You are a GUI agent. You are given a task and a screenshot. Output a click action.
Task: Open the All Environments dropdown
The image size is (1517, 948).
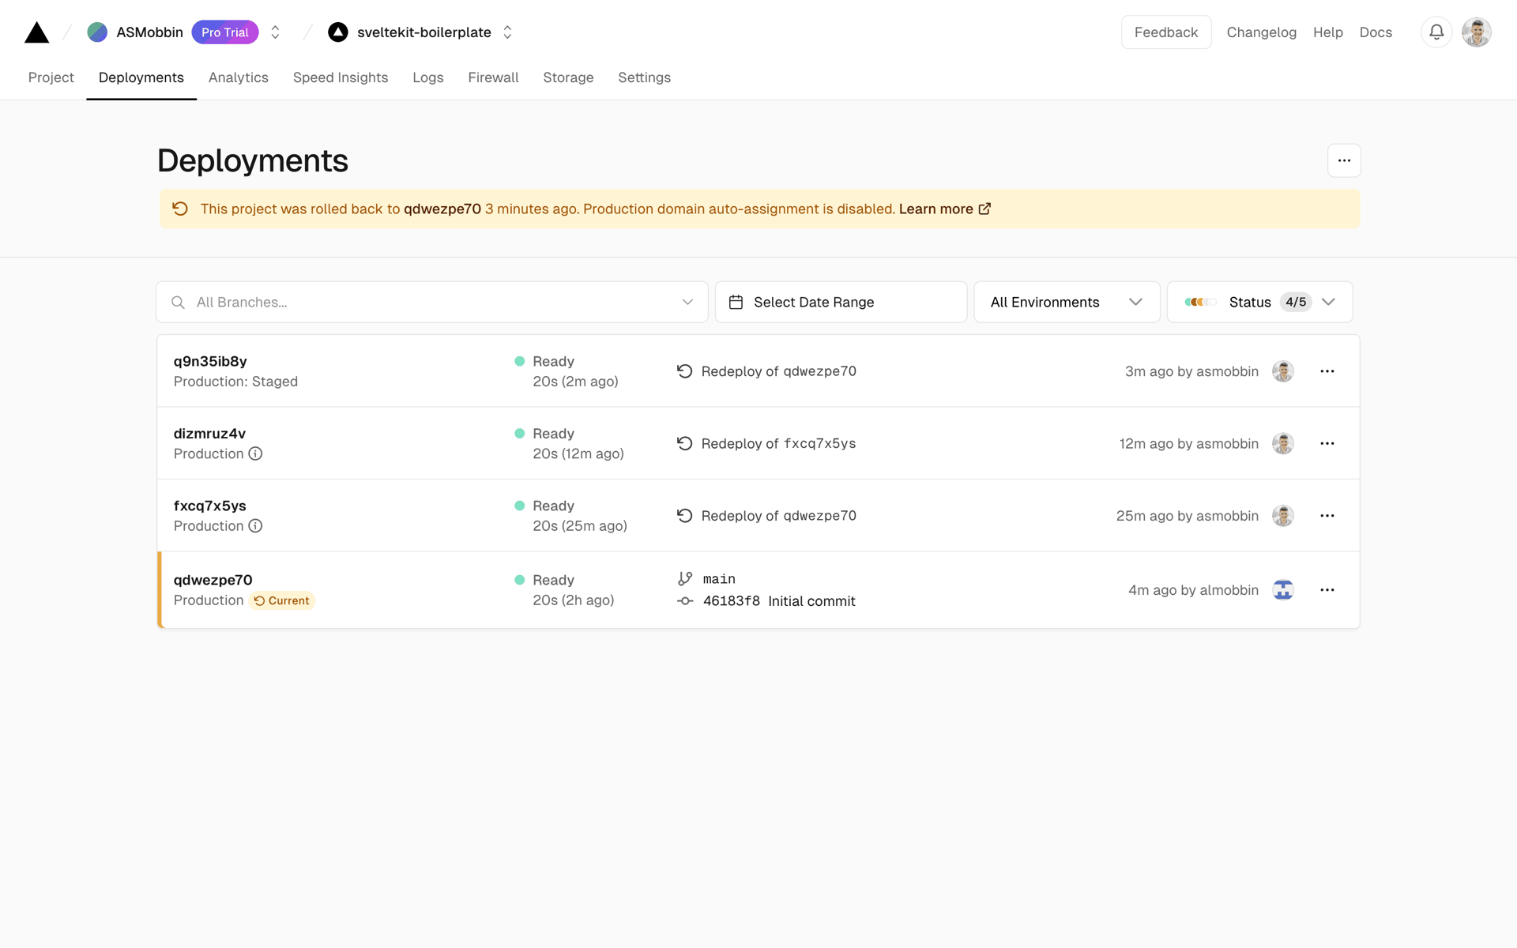(1067, 302)
